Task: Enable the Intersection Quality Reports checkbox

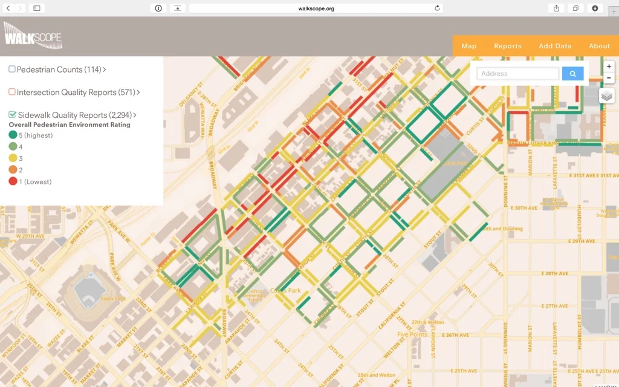Action: [12, 92]
